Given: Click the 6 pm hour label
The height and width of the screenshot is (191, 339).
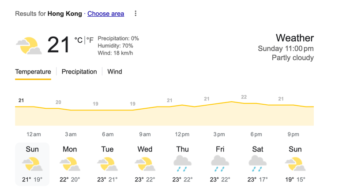Looking at the screenshot, I should click(256, 134).
